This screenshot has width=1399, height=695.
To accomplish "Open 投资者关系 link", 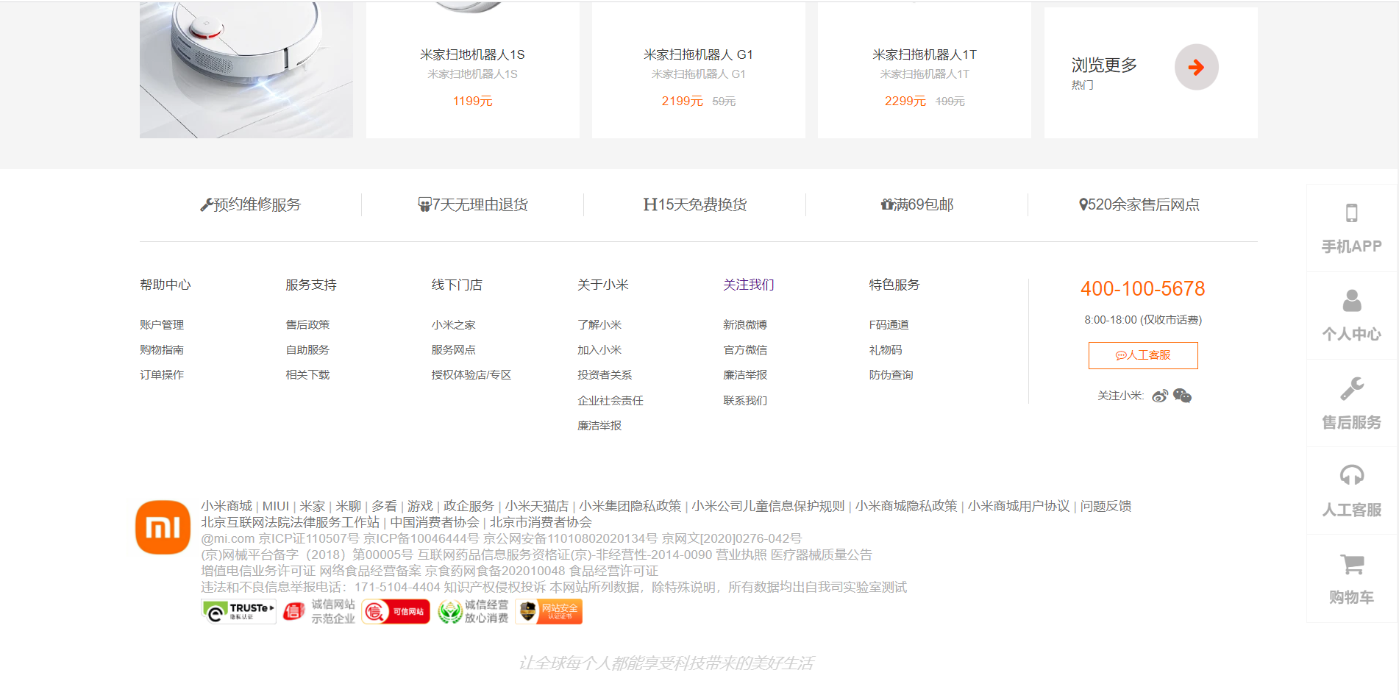I will coord(605,374).
